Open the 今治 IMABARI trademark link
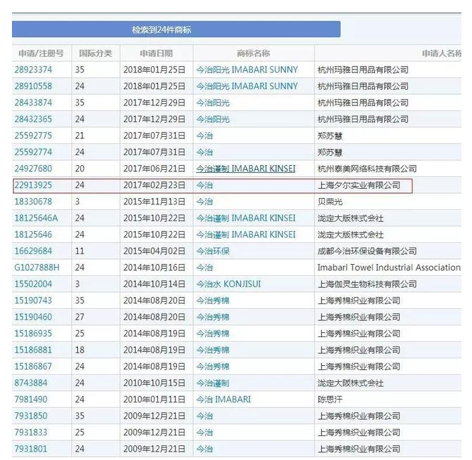Screen dimensions: 472x460 click(223, 400)
